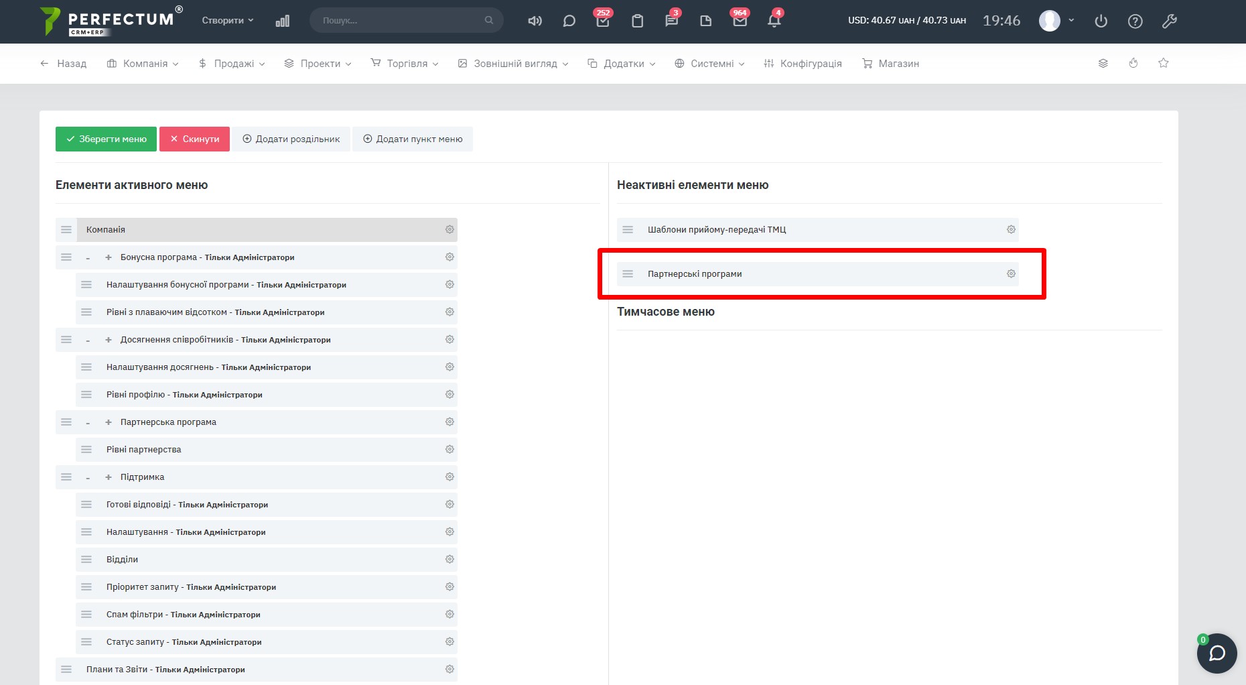Open the mail icon with 964 badge
This screenshot has height=685, width=1246.
tap(740, 21)
